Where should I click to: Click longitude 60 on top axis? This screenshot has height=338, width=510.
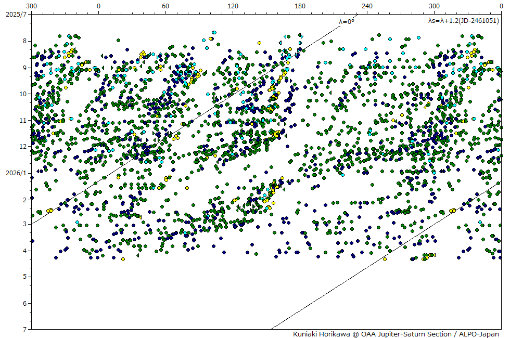coord(165,6)
